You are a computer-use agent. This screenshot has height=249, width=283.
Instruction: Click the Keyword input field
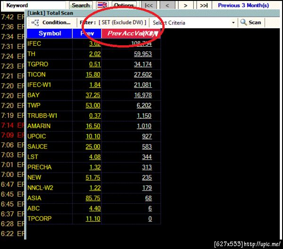pyautogui.click(x=34, y=5)
